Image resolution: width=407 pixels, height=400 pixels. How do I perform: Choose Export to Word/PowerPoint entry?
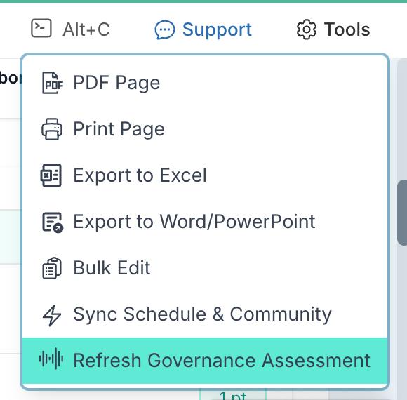click(205, 222)
